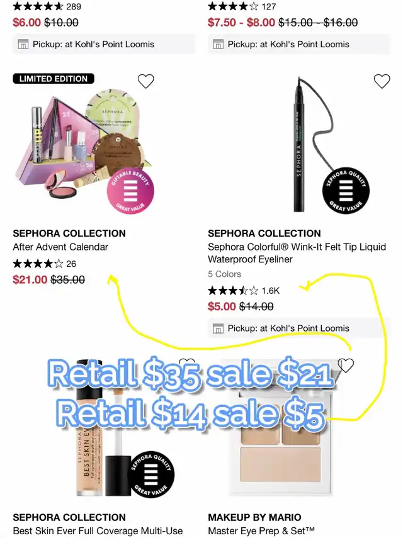Select the 5 Colors option text
The image size is (403, 538).
pos(225,274)
